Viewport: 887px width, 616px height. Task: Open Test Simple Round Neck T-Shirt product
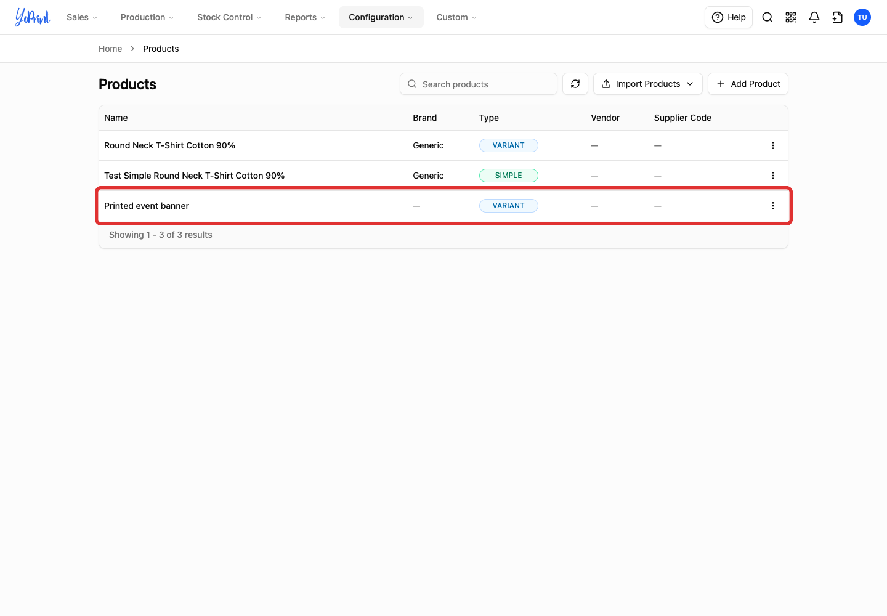tap(194, 176)
